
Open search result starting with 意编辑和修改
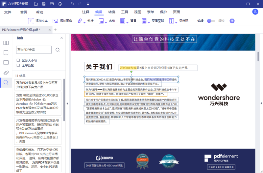point(38,160)
